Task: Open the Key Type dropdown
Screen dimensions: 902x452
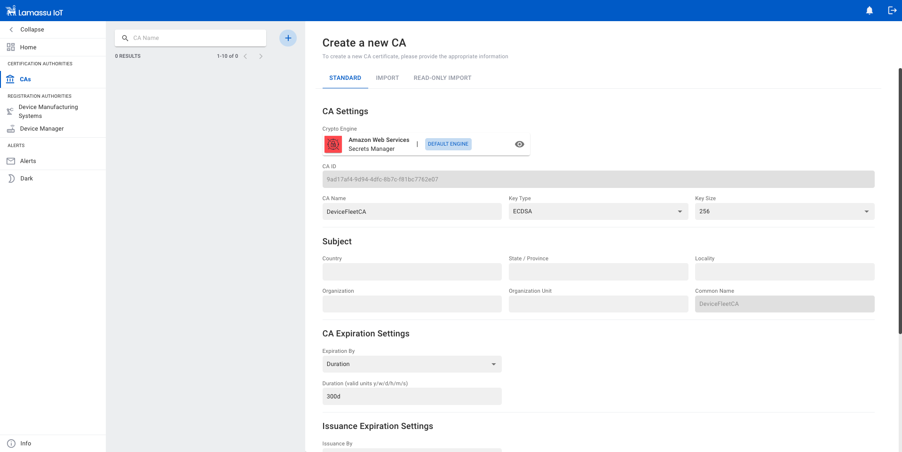Action: point(598,211)
